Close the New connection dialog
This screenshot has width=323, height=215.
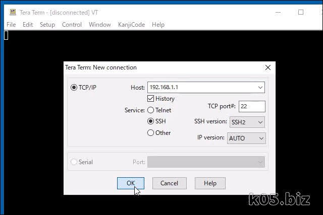click(268, 67)
